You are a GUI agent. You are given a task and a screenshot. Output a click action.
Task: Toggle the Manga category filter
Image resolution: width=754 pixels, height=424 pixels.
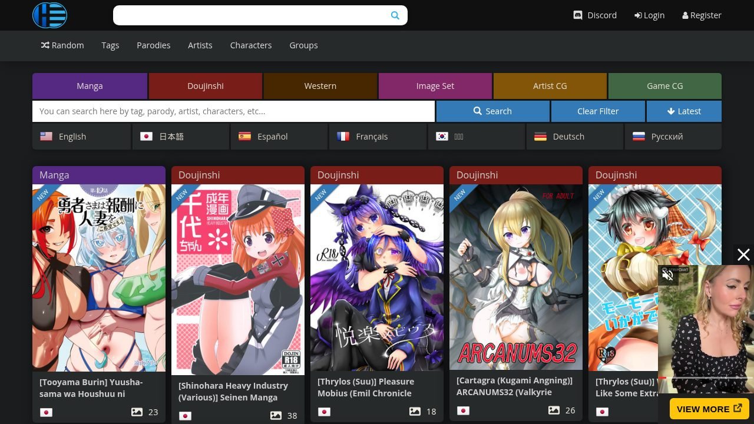coord(90,86)
